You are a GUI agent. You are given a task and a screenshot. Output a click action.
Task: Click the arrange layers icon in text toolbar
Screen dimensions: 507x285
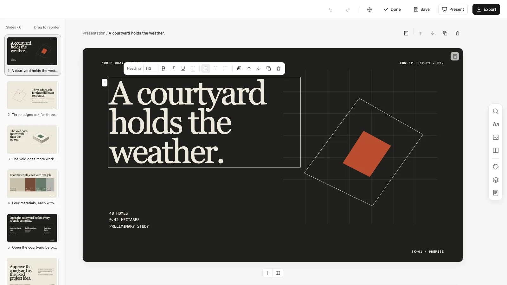[239, 68]
